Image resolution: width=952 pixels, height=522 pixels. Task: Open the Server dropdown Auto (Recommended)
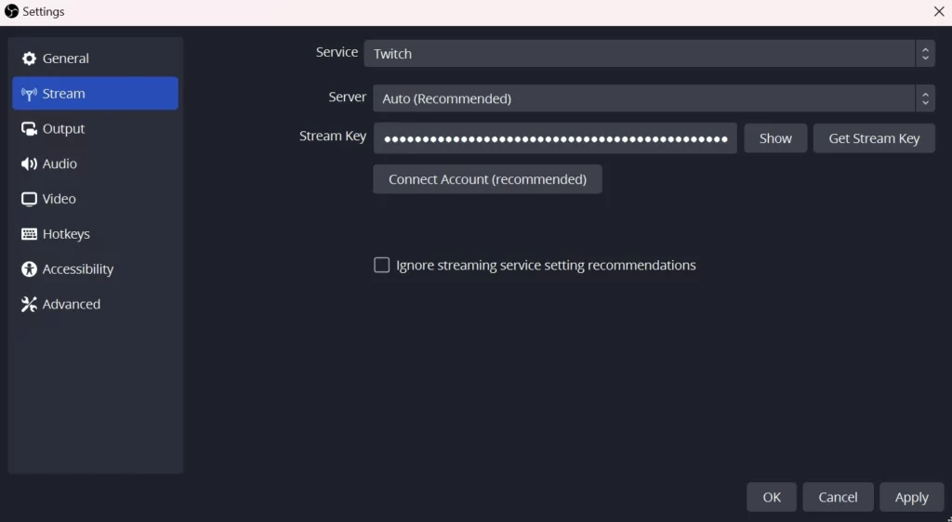click(654, 98)
